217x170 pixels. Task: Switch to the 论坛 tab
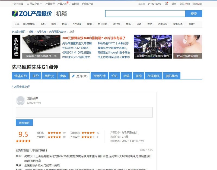point(114,76)
